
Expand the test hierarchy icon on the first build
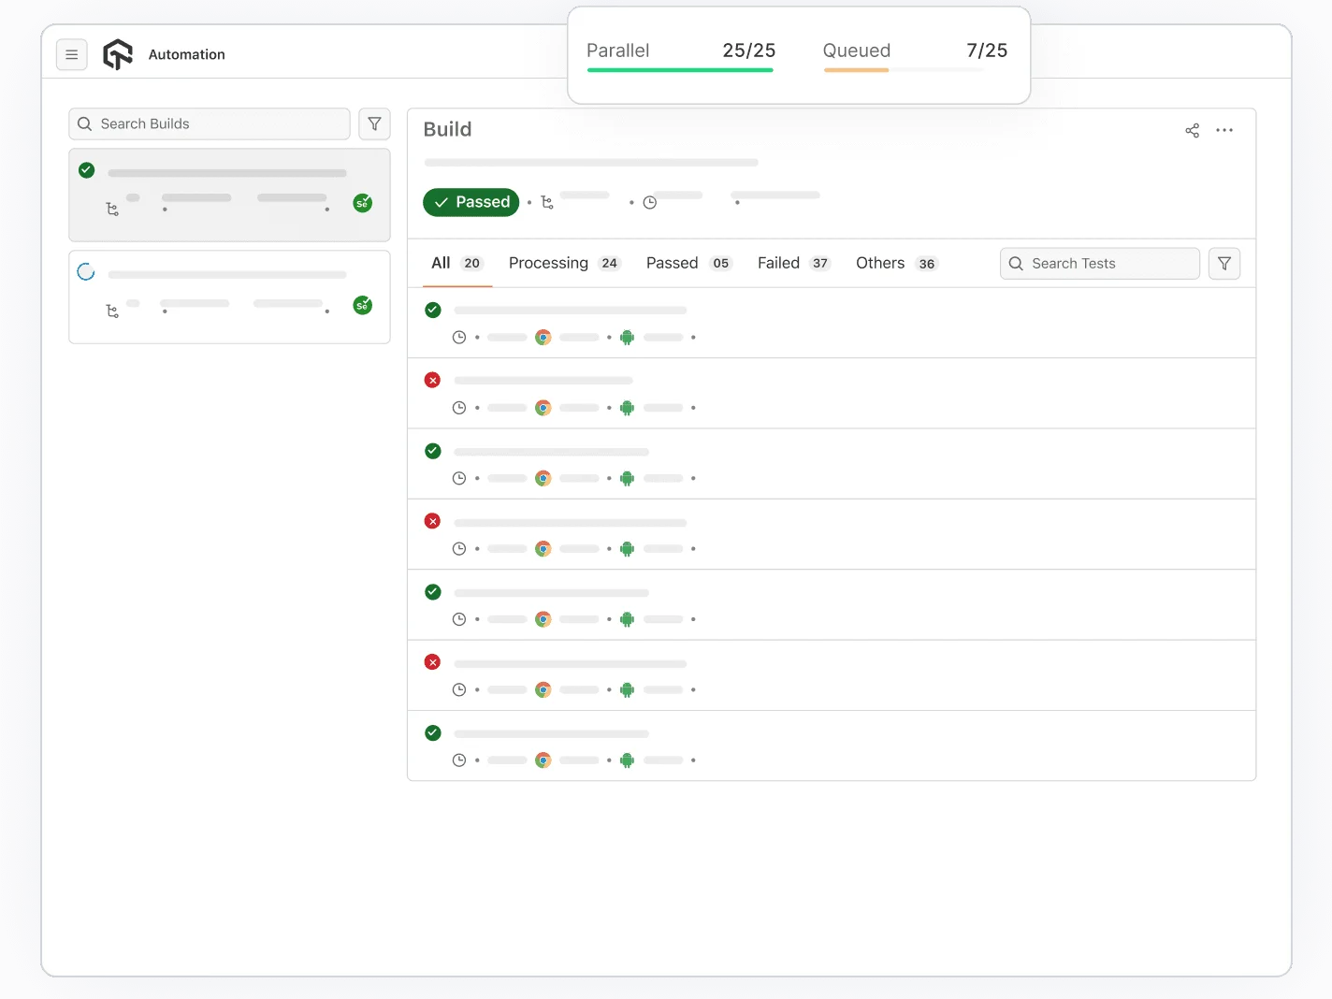(112, 210)
